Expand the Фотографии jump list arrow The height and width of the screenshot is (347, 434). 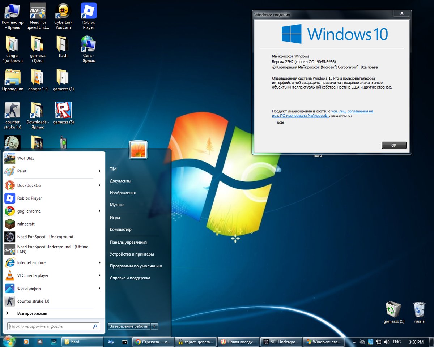99,288
